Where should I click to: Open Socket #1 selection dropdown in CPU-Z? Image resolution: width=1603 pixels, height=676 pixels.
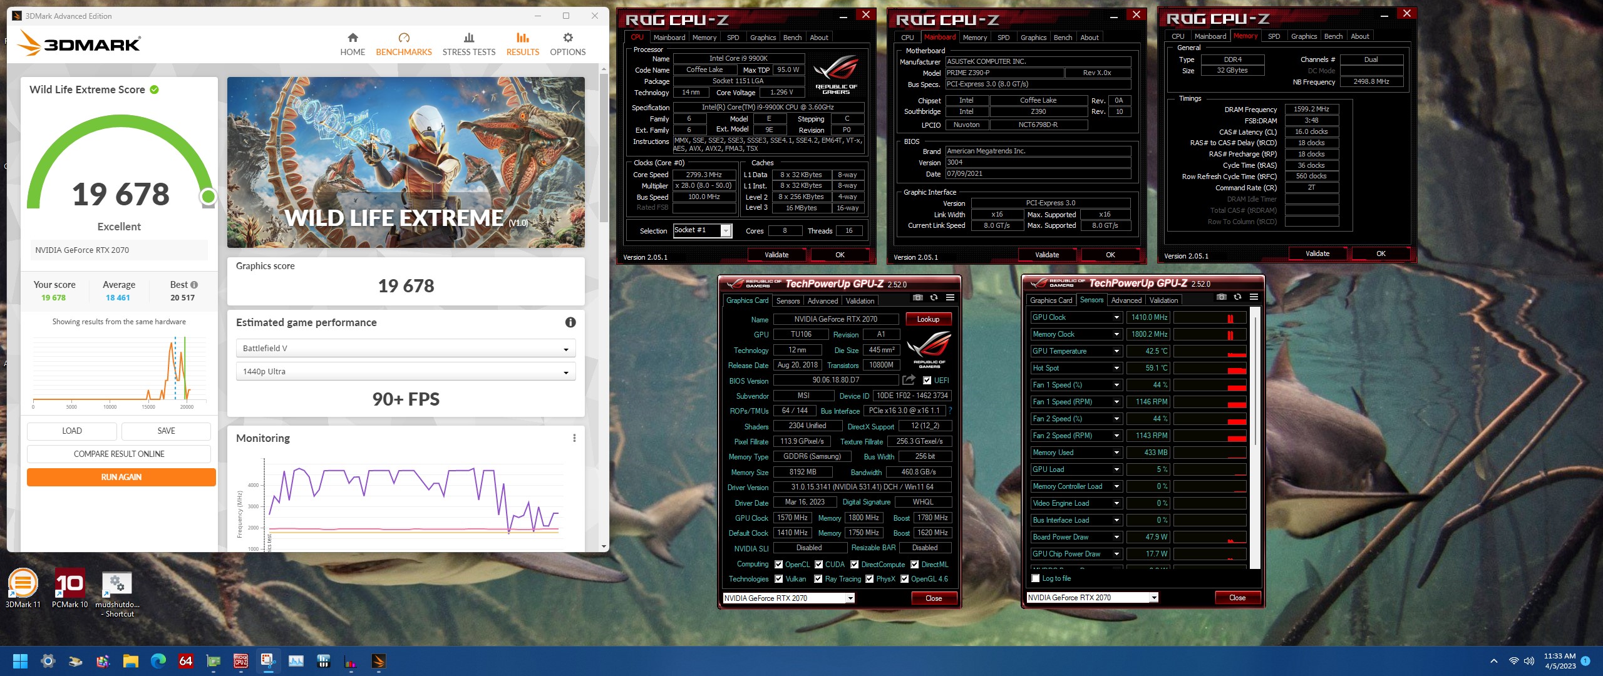pyautogui.click(x=702, y=230)
